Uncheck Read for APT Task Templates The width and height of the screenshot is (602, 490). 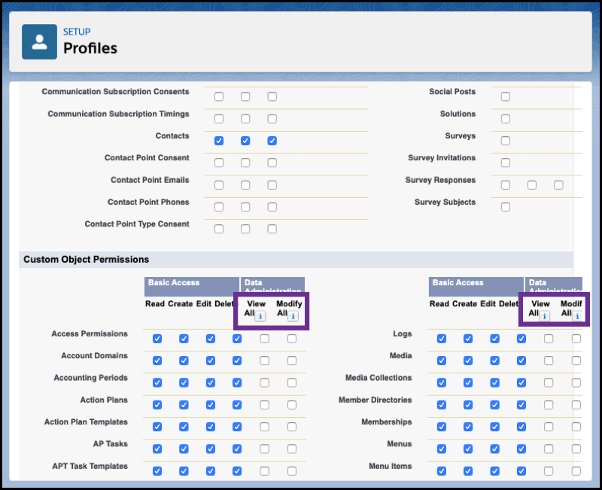[x=157, y=470]
